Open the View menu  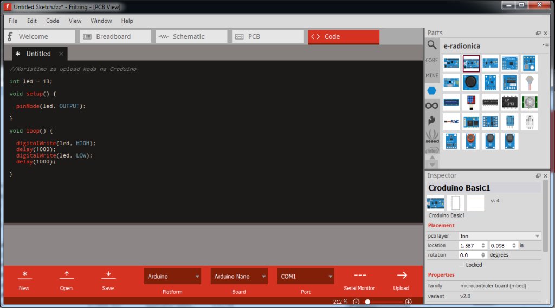pyautogui.click(x=75, y=21)
